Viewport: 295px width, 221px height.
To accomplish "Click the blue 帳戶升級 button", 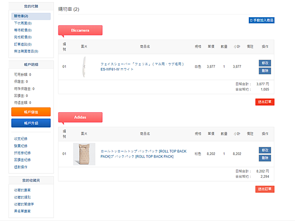I will tap(31, 123).
